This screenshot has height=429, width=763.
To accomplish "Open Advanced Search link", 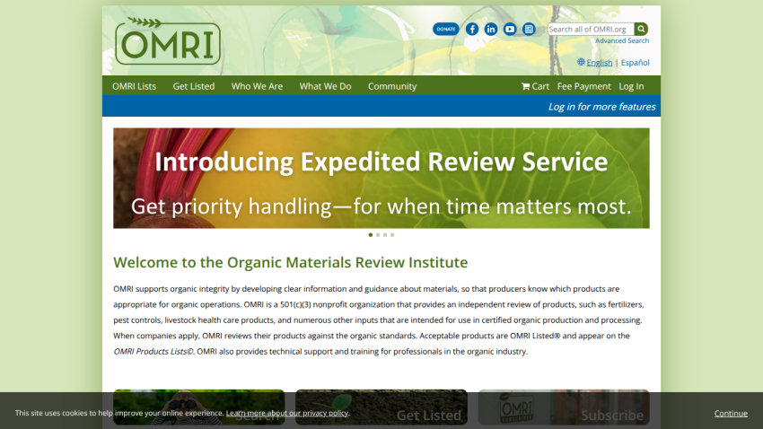I will (622, 41).
